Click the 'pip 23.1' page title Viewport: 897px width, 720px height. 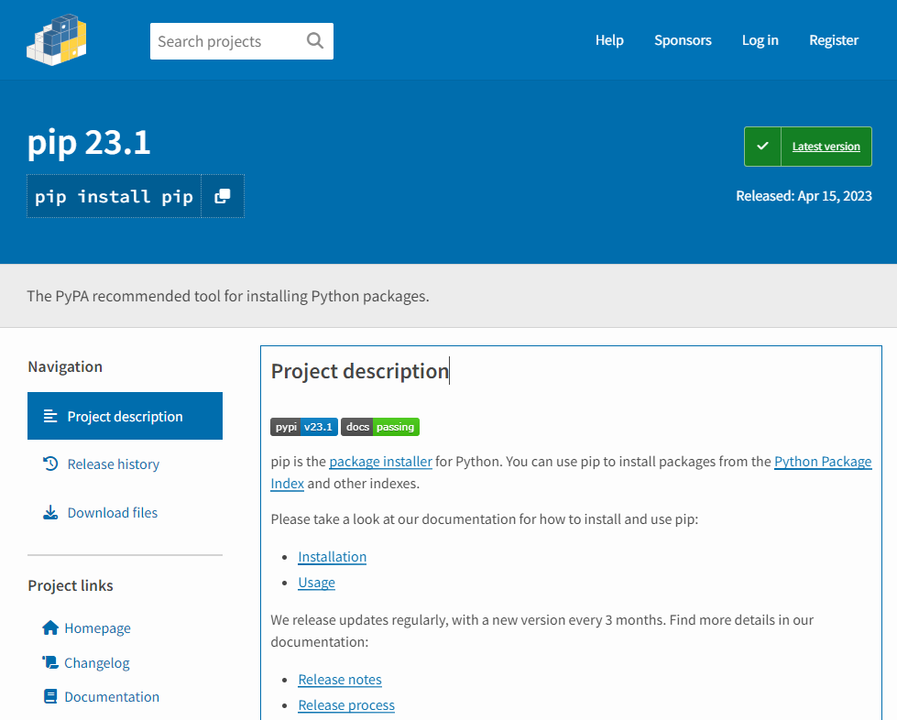pyautogui.click(x=89, y=142)
